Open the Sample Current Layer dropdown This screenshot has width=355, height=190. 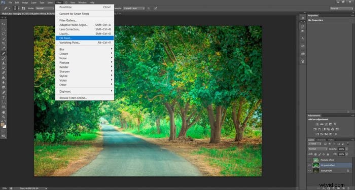(134, 9)
